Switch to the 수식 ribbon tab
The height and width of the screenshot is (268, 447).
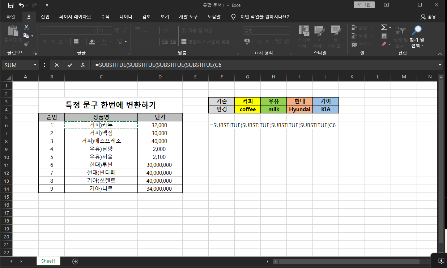point(105,17)
